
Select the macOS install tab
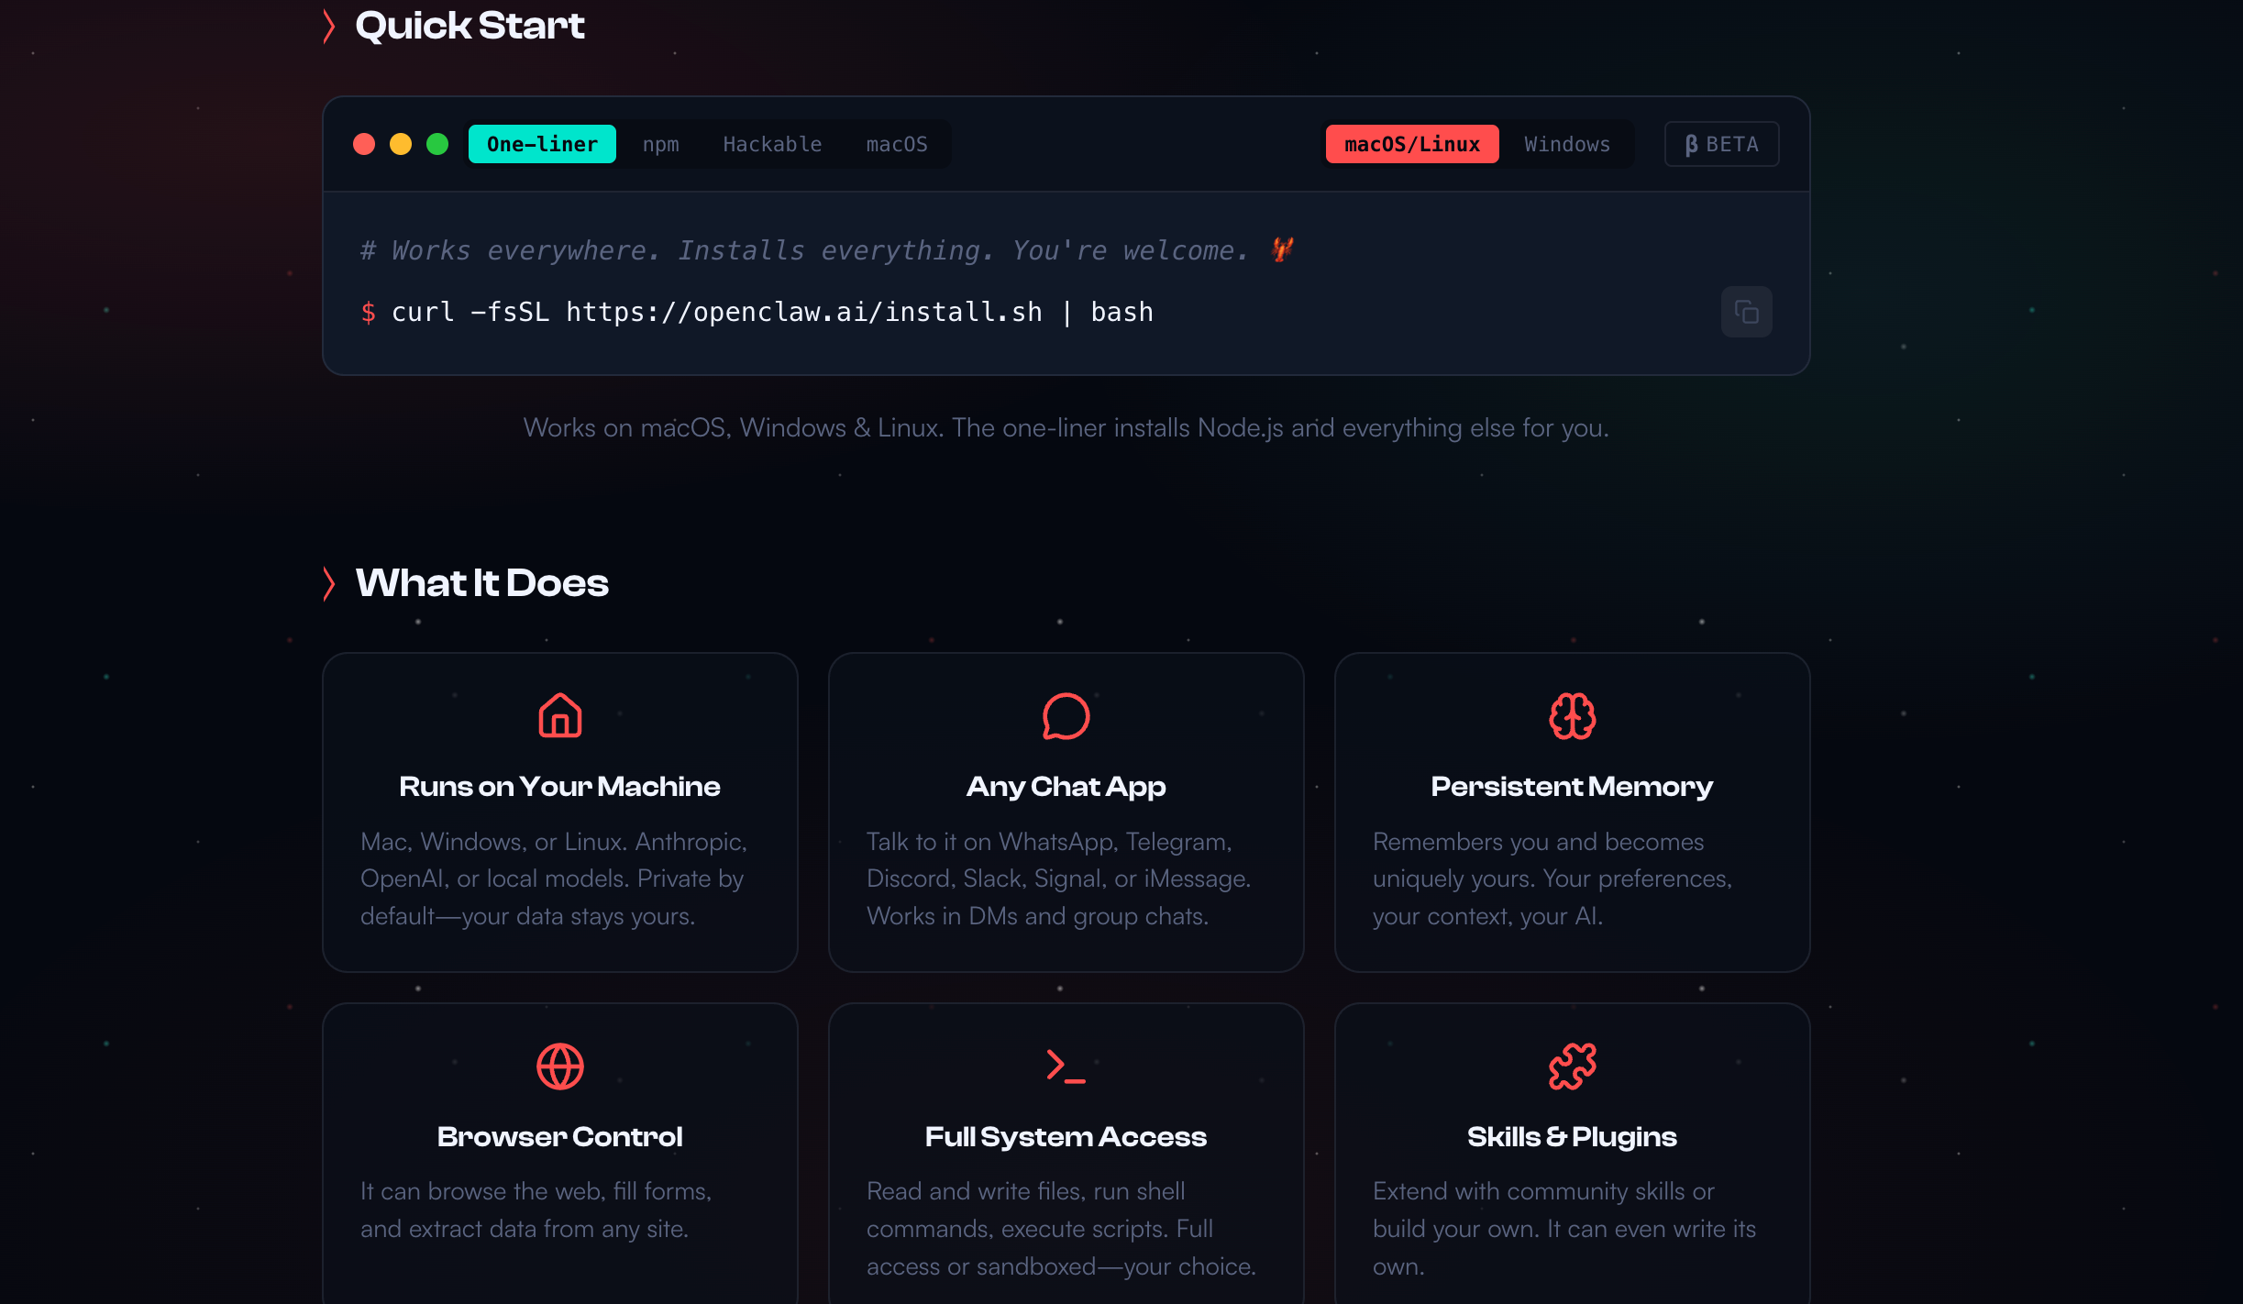(896, 144)
